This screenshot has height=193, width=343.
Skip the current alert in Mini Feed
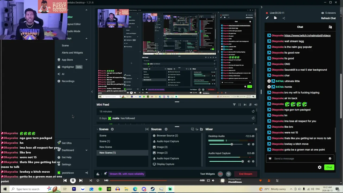click(245, 105)
